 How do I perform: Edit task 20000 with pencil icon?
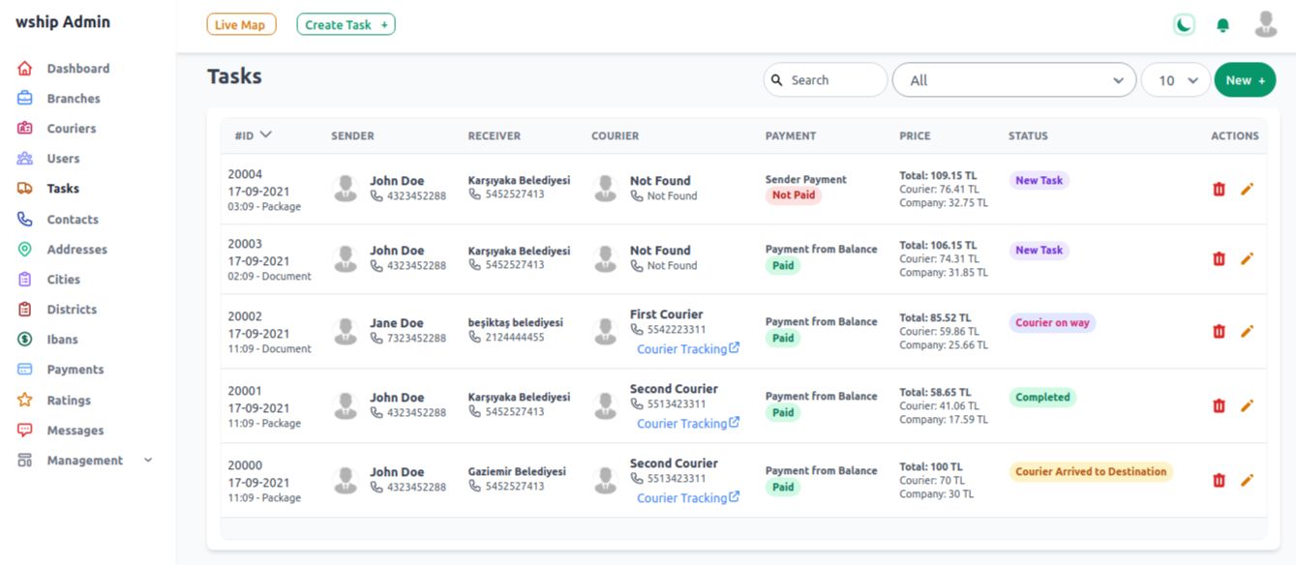[1247, 480]
